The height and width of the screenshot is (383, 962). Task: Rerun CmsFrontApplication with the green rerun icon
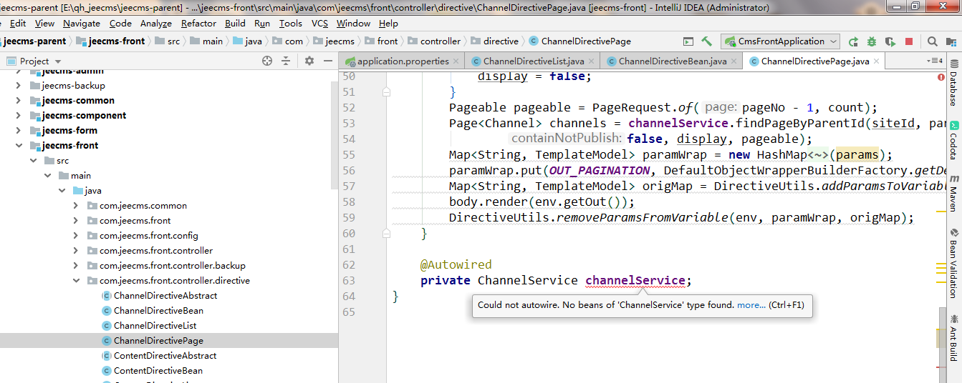(x=853, y=41)
